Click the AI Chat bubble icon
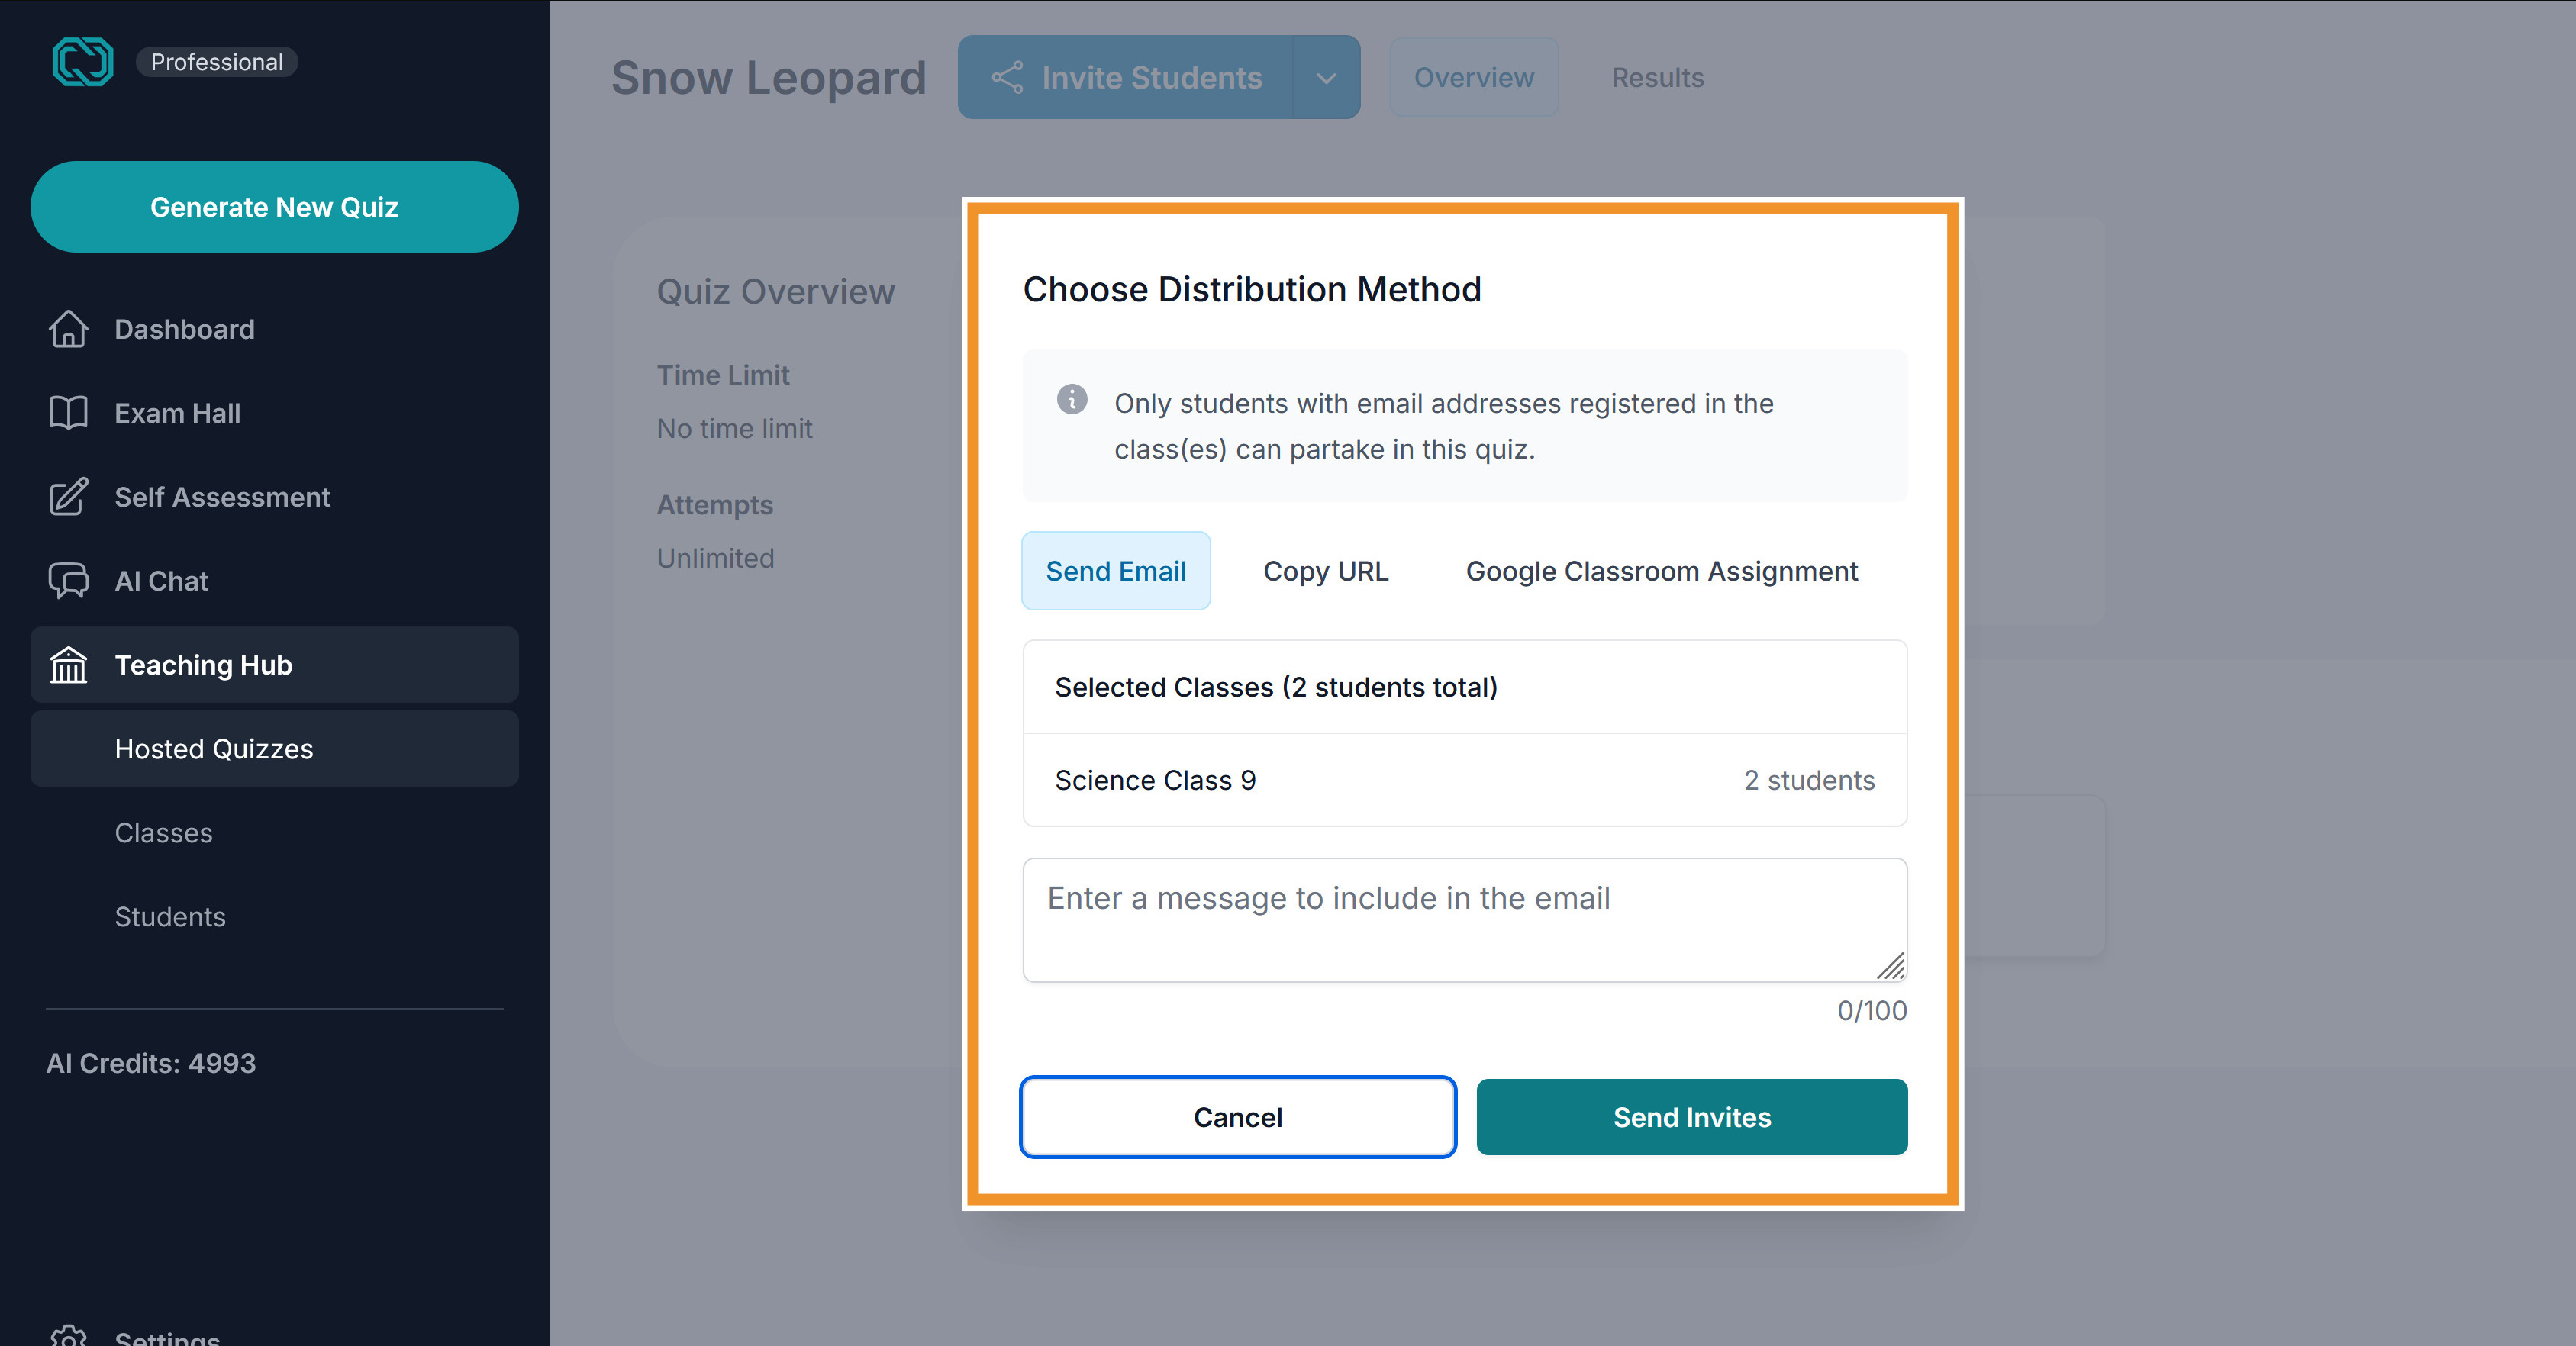The height and width of the screenshot is (1346, 2576). (68, 581)
